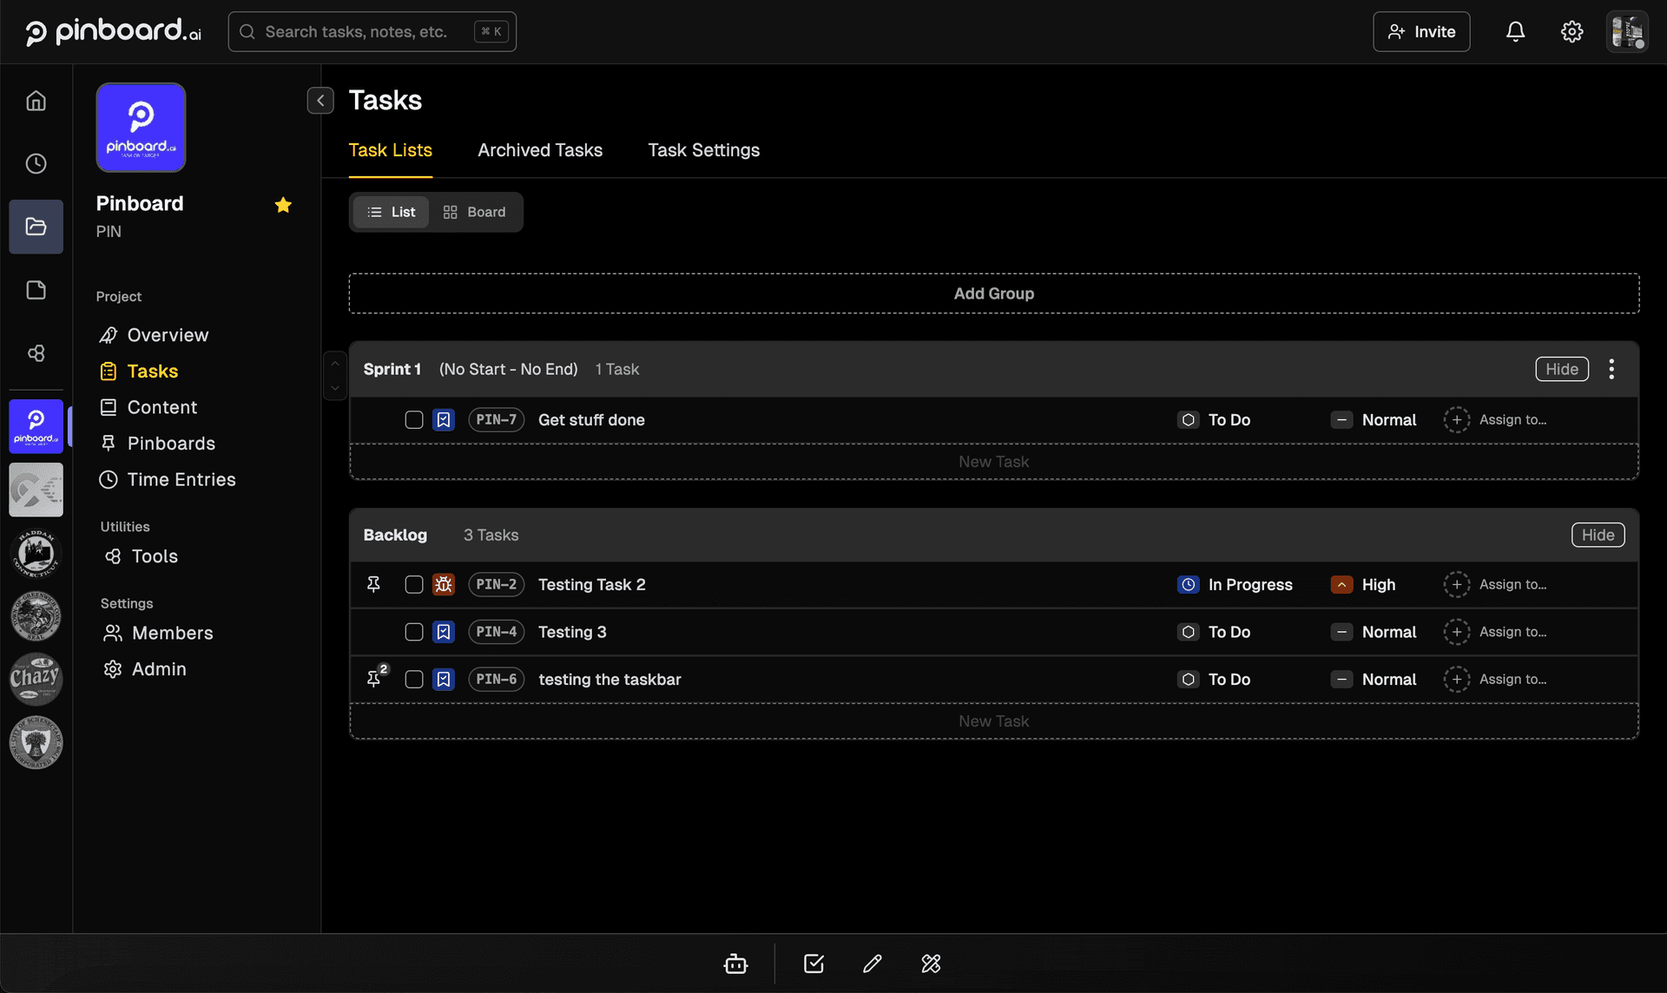Click the blue task icon on PIN-4

click(x=444, y=632)
